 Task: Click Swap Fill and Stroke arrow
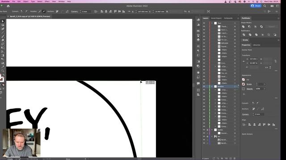click(4, 75)
